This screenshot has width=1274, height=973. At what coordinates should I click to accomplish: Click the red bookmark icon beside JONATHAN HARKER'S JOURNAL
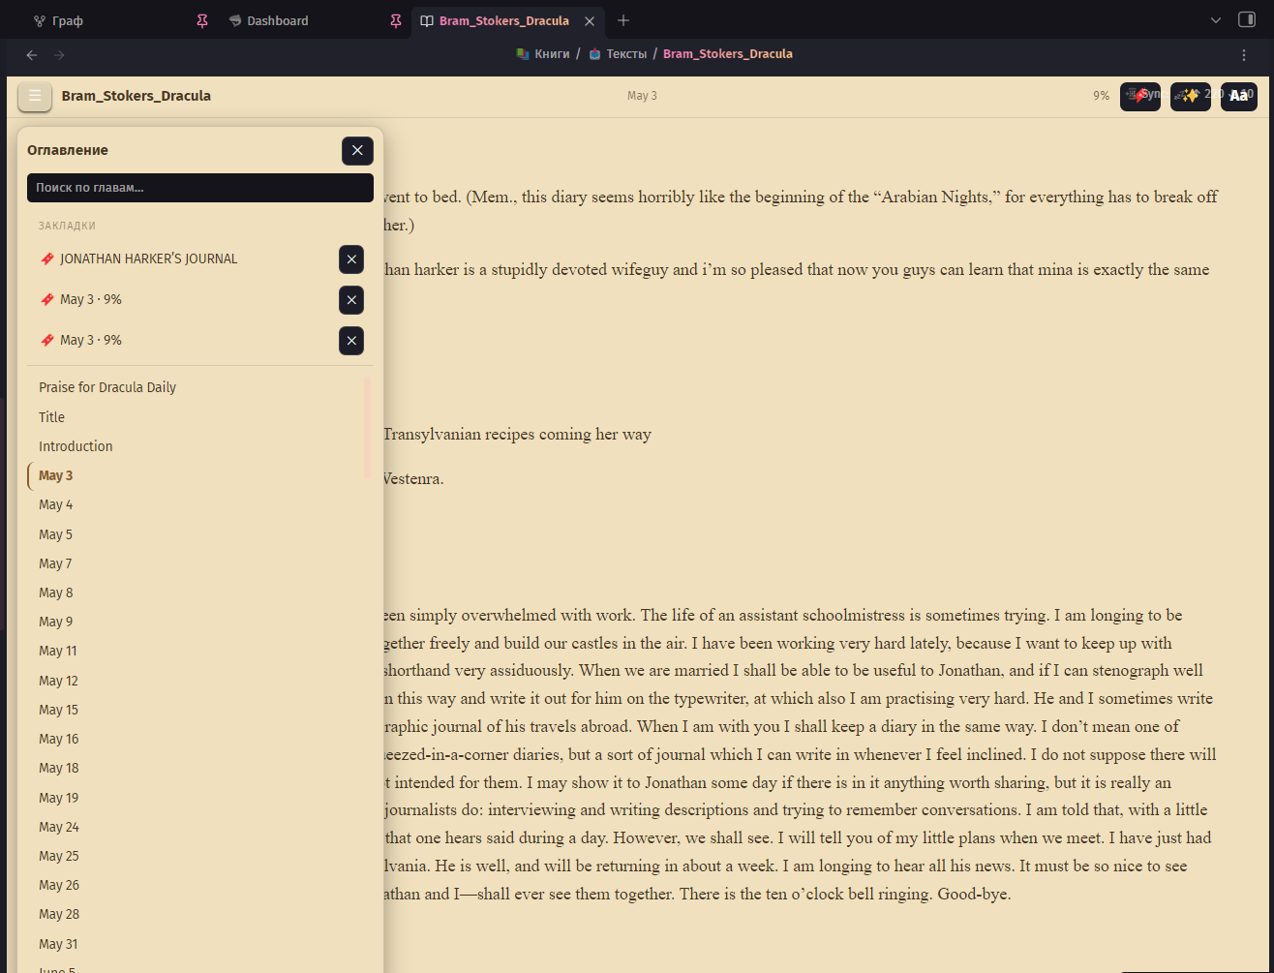coord(47,259)
